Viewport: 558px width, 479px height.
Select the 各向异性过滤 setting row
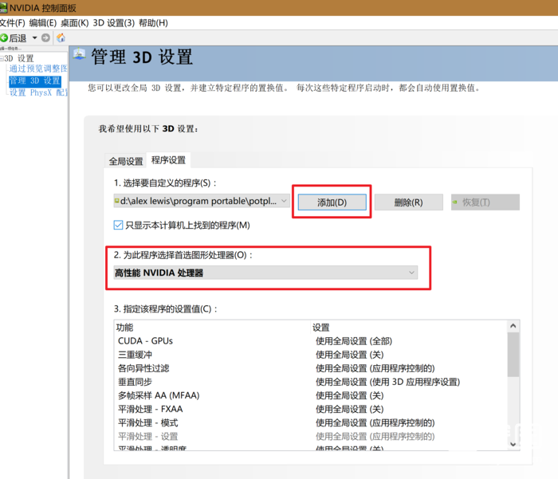tap(311, 368)
